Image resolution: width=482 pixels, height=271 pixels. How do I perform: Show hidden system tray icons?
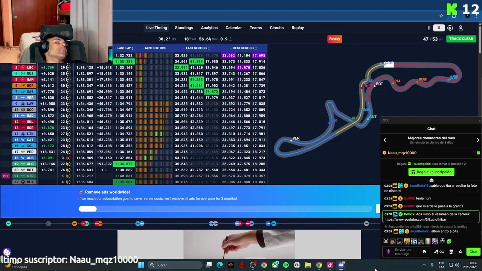[424, 265]
